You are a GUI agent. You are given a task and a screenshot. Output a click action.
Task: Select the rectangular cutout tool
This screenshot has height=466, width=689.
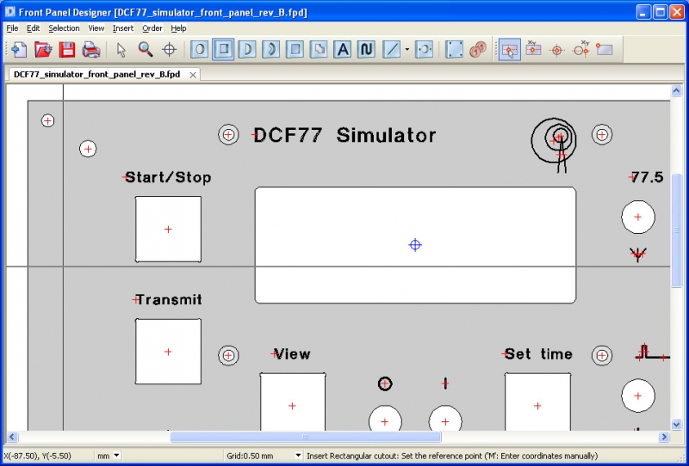pos(223,49)
